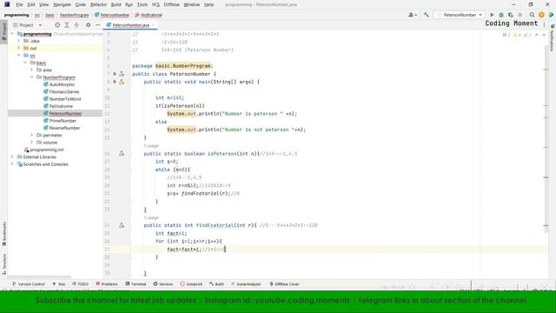The width and height of the screenshot is (556, 313).
Task: Open the Refactor menu
Action: pyautogui.click(x=98, y=4)
